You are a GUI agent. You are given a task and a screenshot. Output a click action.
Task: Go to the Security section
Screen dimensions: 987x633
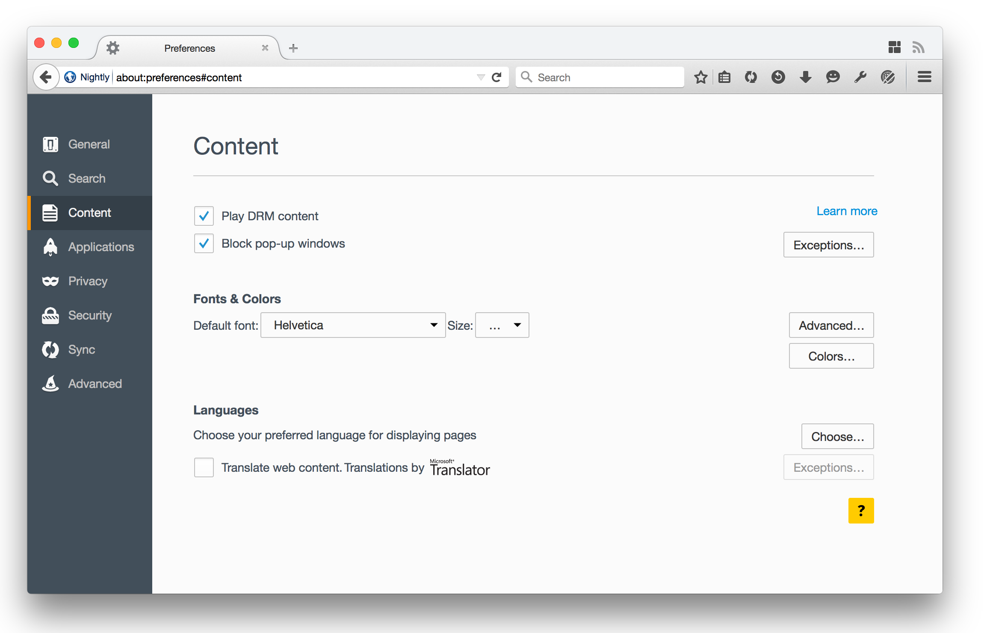pyautogui.click(x=90, y=315)
